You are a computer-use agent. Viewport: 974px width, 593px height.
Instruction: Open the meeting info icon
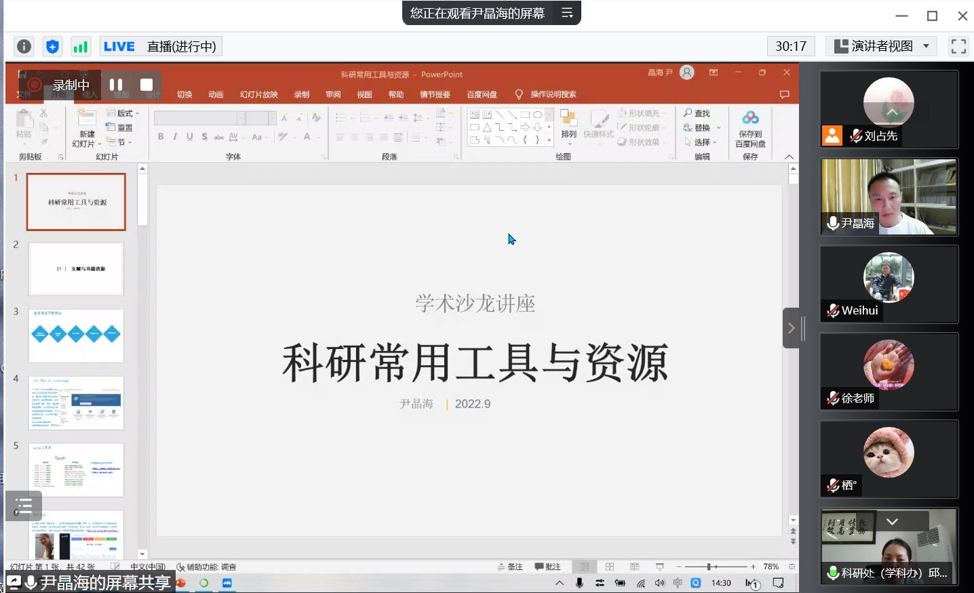point(24,46)
